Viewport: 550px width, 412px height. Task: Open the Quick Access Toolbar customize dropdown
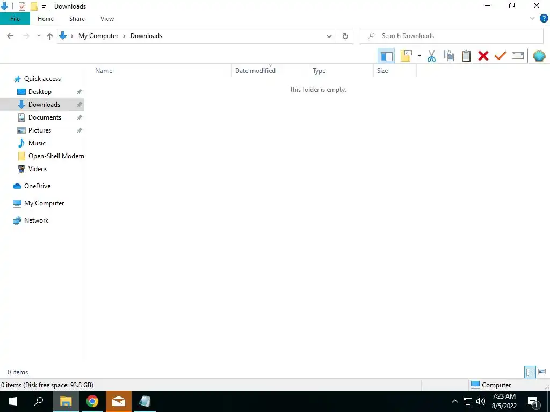coord(44,6)
